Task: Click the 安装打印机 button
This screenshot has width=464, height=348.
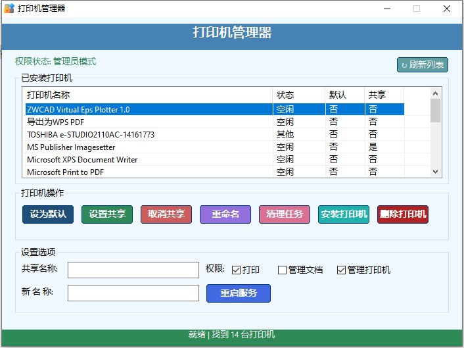Action: [x=344, y=214]
